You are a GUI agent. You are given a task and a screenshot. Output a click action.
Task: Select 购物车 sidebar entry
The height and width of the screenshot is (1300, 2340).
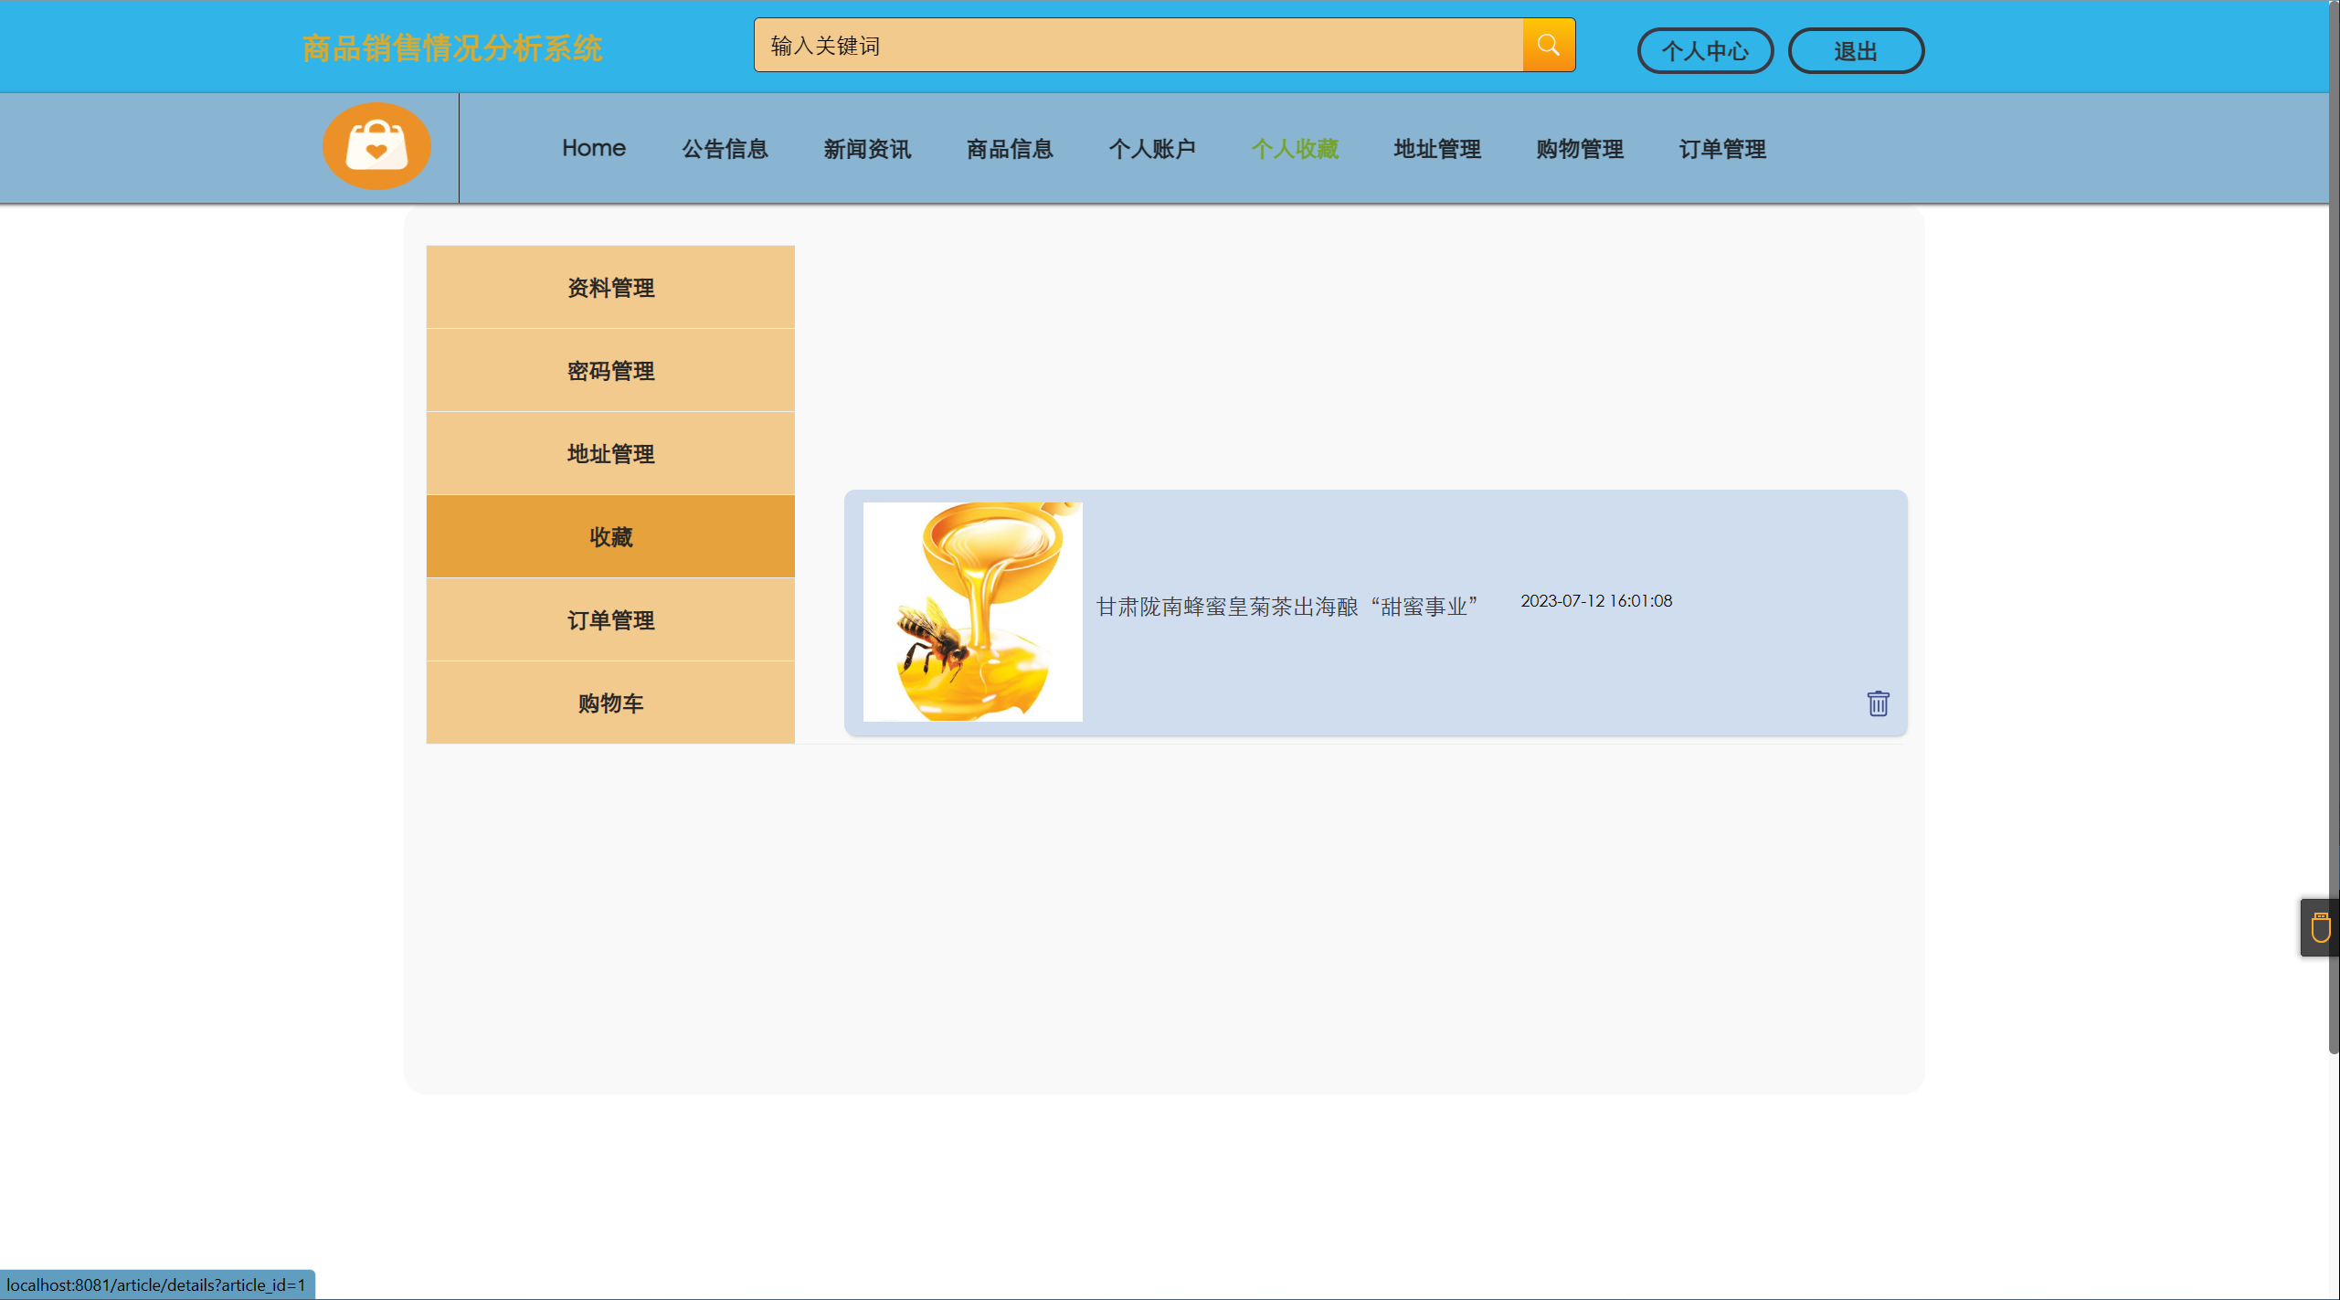tap(610, 703)
